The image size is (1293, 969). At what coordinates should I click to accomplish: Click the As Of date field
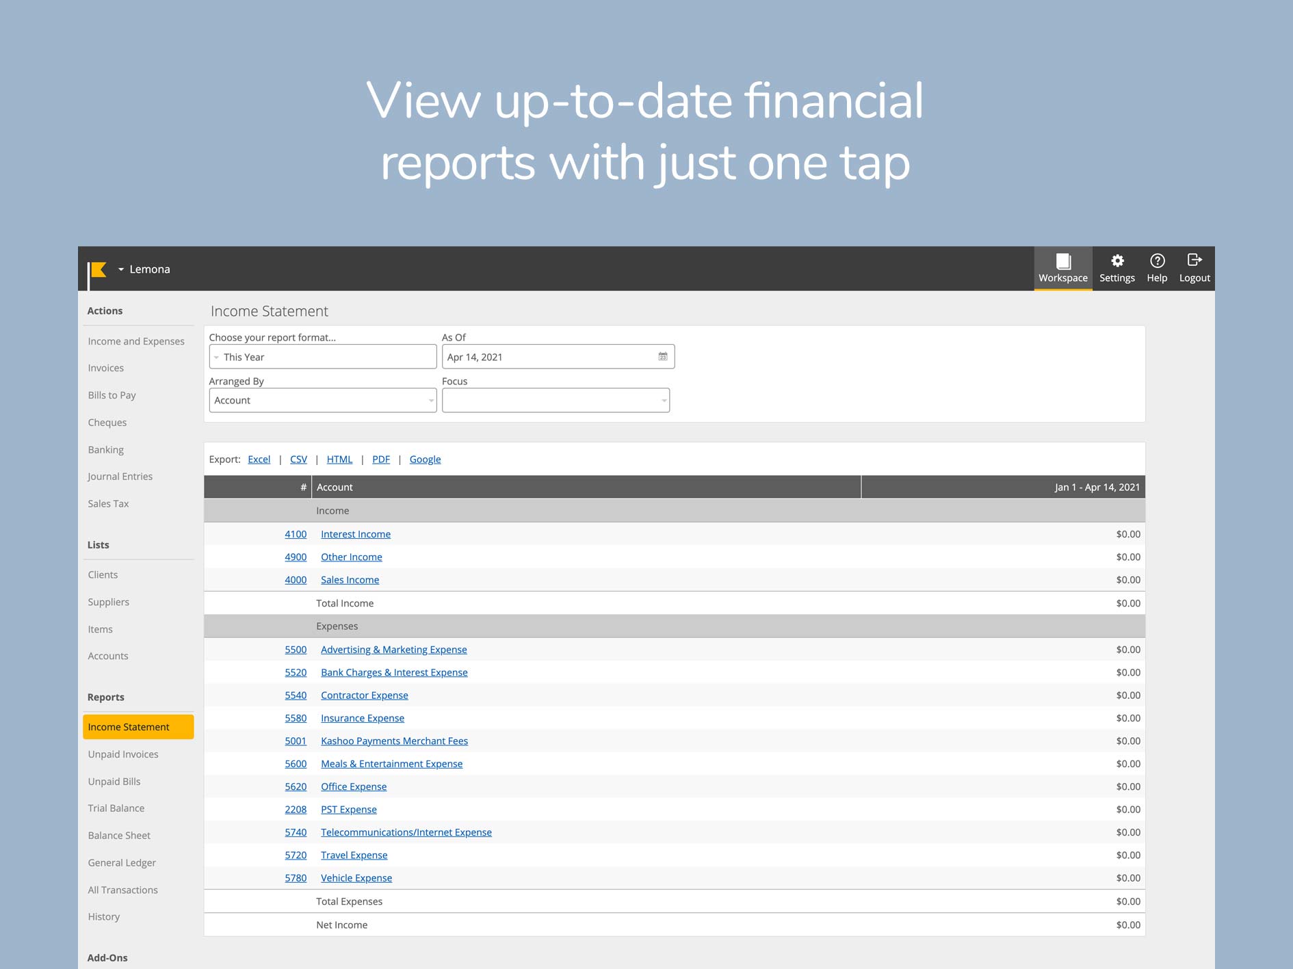coord(547,357)
